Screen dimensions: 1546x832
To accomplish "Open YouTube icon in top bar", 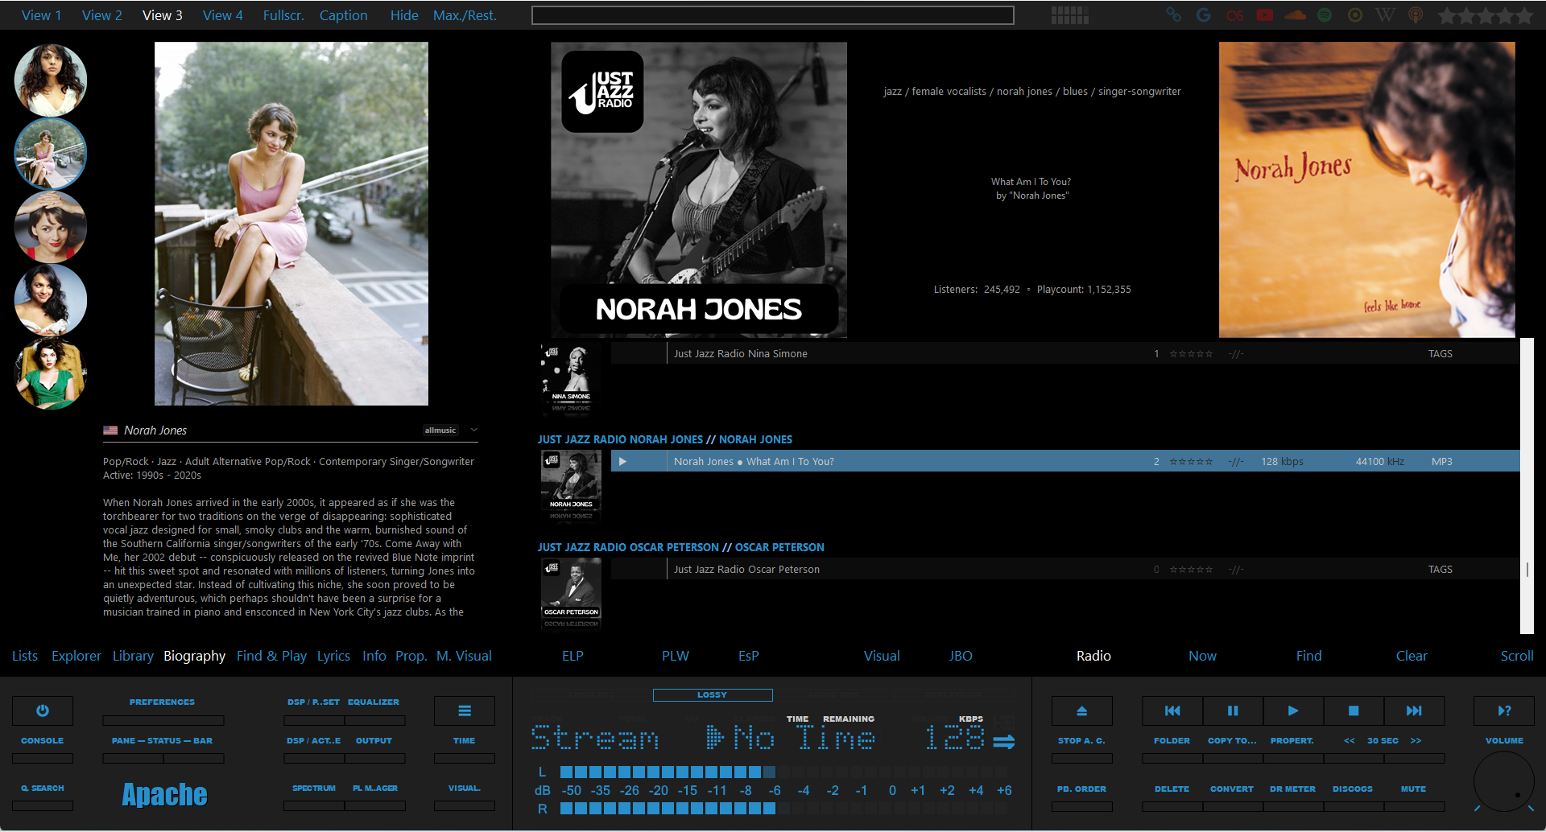I will pos(1265,14).
